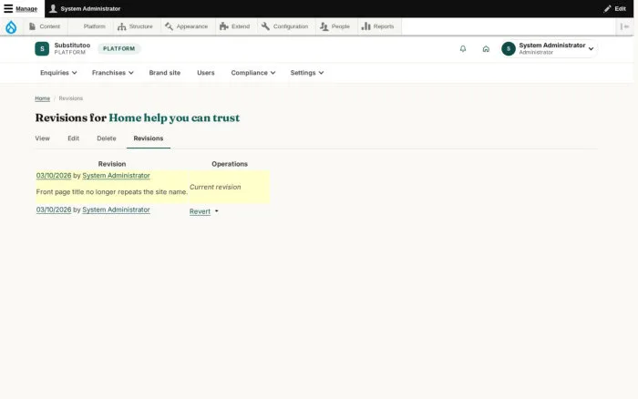
Task: Switch to the Edit tab
Action: [x=73, y=138]
